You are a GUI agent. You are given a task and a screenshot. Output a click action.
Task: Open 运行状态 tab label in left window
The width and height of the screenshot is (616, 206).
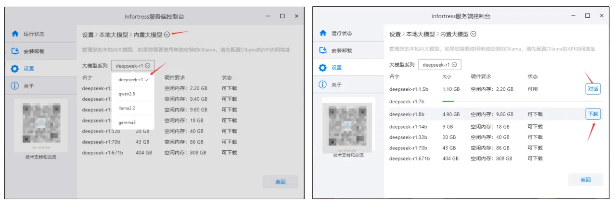tap(34, 34)
